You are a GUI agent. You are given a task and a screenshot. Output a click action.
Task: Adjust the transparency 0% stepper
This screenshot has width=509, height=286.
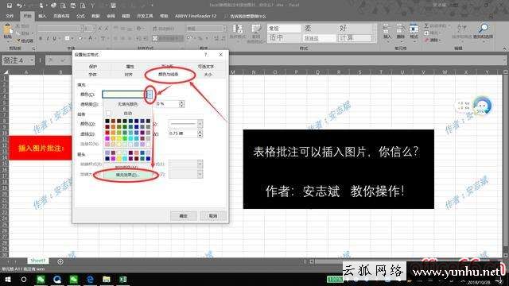pos(181,104)
